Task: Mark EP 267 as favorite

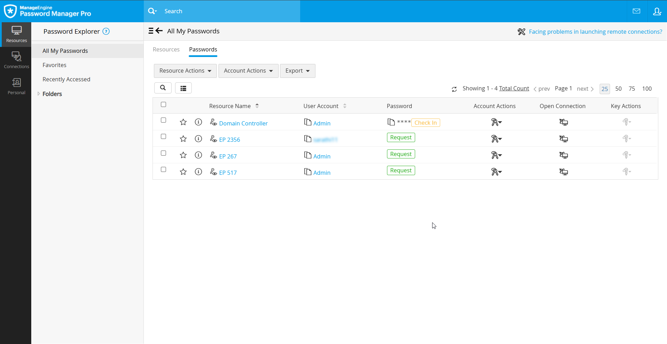Action: 183,155
